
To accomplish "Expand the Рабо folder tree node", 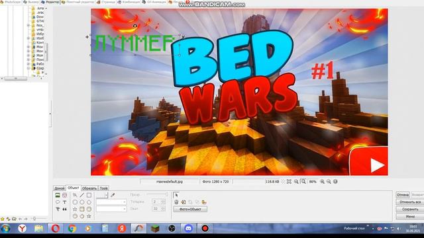I will [28, 64].
